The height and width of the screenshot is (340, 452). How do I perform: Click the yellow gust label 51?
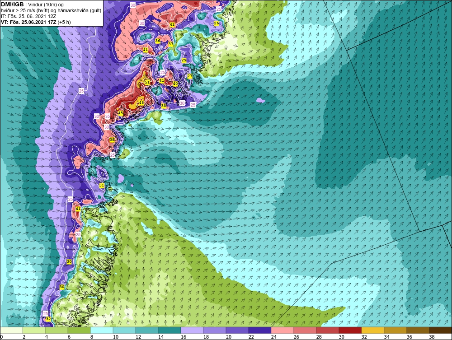(x=147, y=82)
